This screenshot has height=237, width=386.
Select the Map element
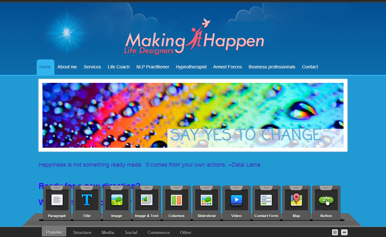click(x=296, y=203)
